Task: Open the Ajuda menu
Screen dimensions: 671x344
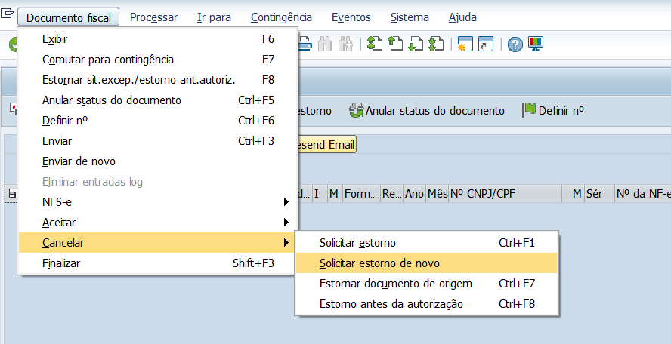Action: coord(462,17)
